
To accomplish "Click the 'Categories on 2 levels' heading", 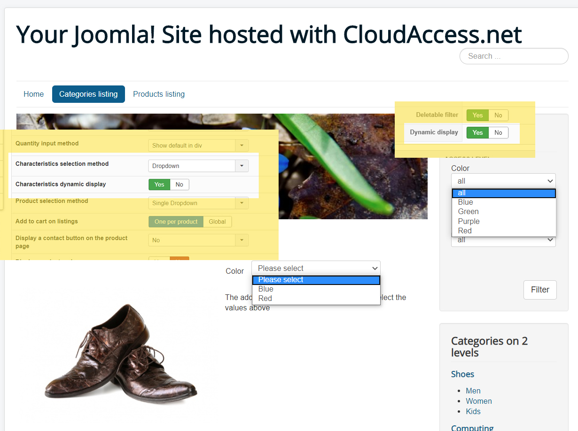I will click(489, 346).
